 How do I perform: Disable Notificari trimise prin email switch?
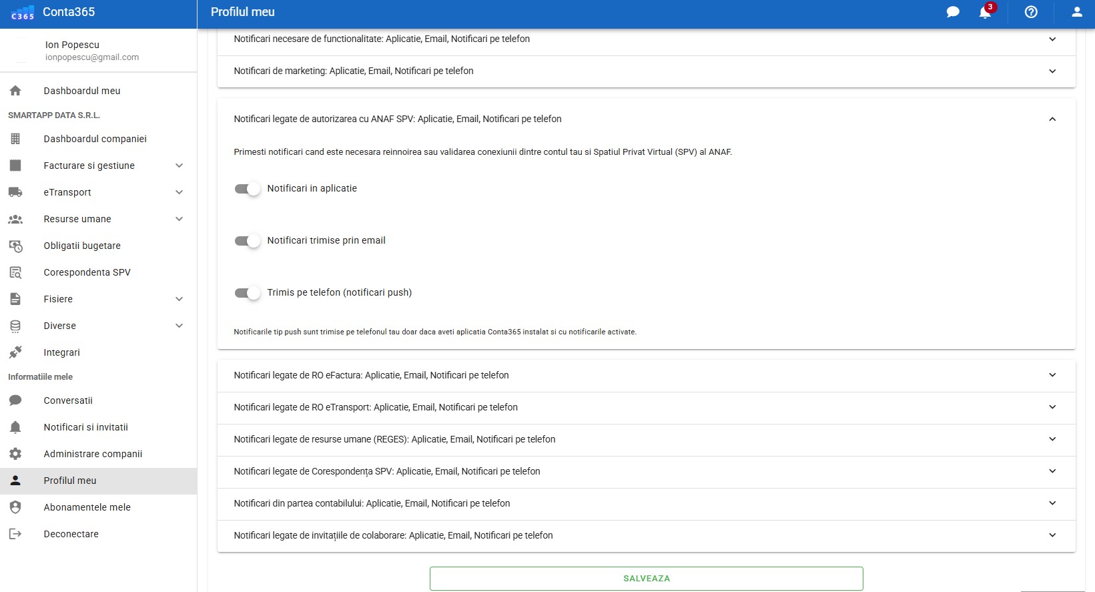pos(247,241)
